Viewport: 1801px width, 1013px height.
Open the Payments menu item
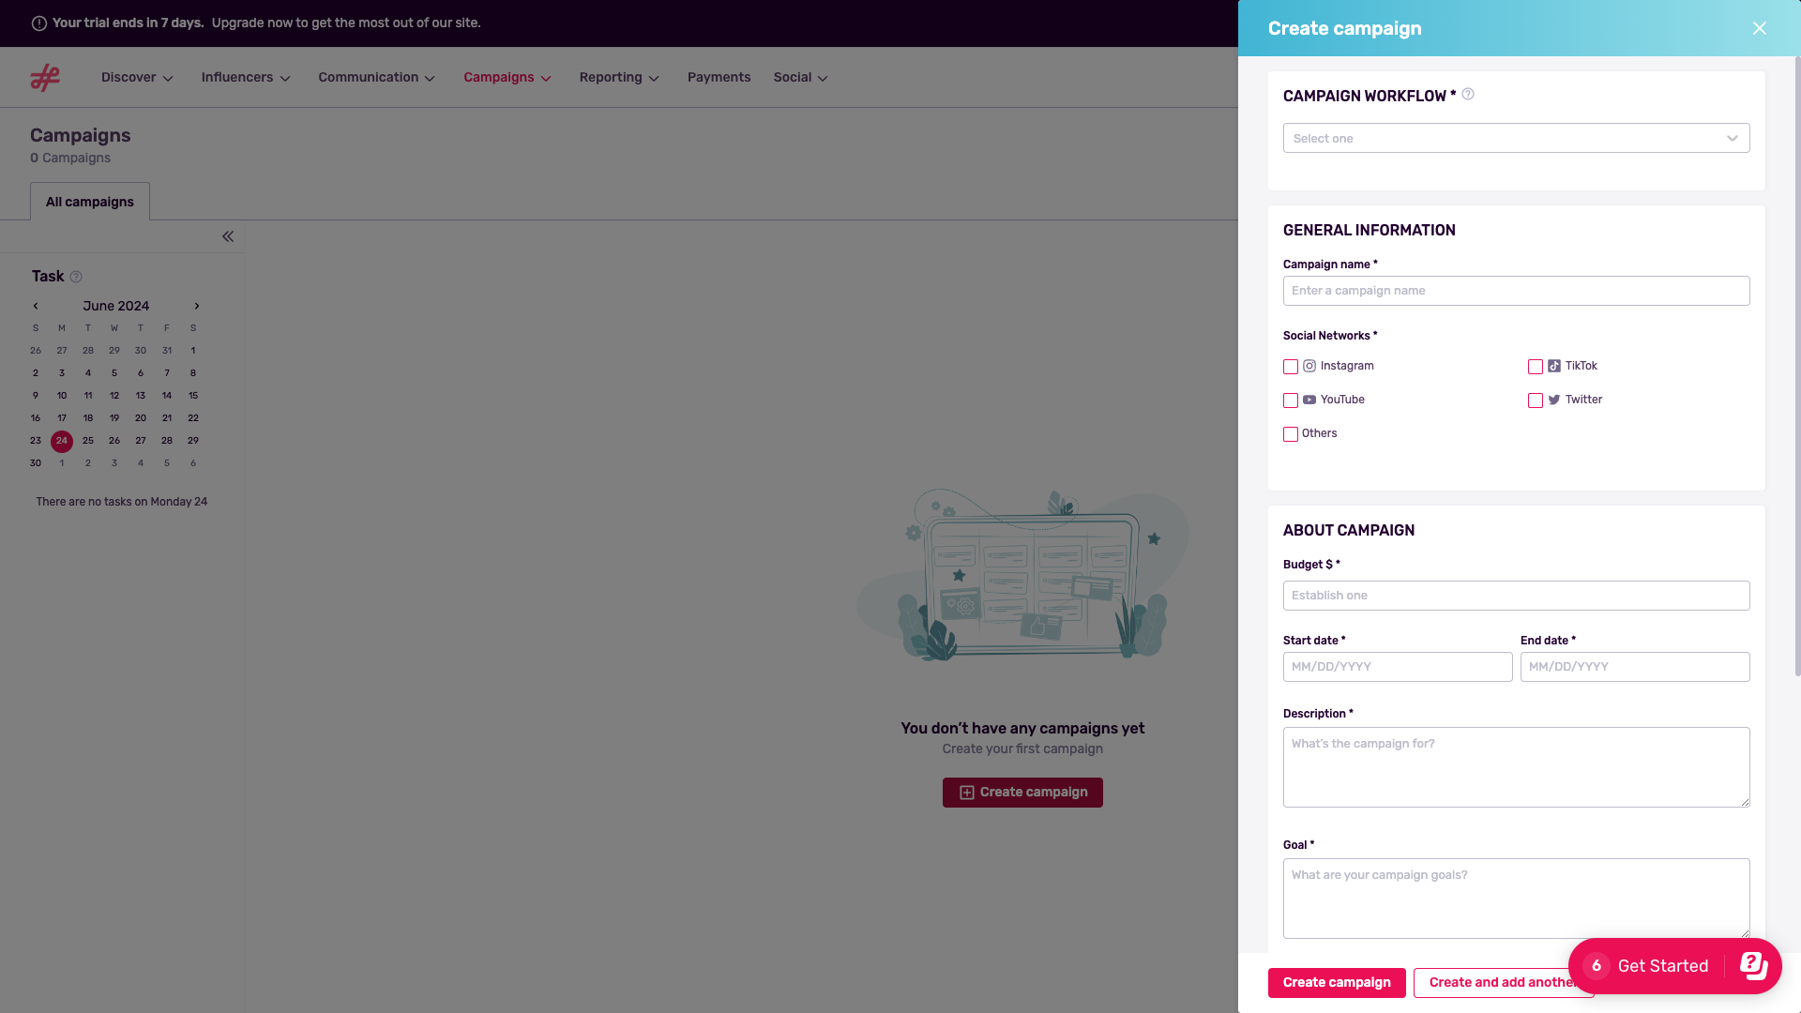coord(719,78)
